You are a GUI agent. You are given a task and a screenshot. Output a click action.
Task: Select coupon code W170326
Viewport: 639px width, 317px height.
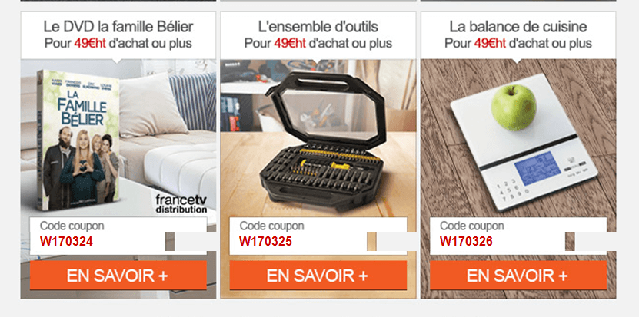(x=466, y=241)
